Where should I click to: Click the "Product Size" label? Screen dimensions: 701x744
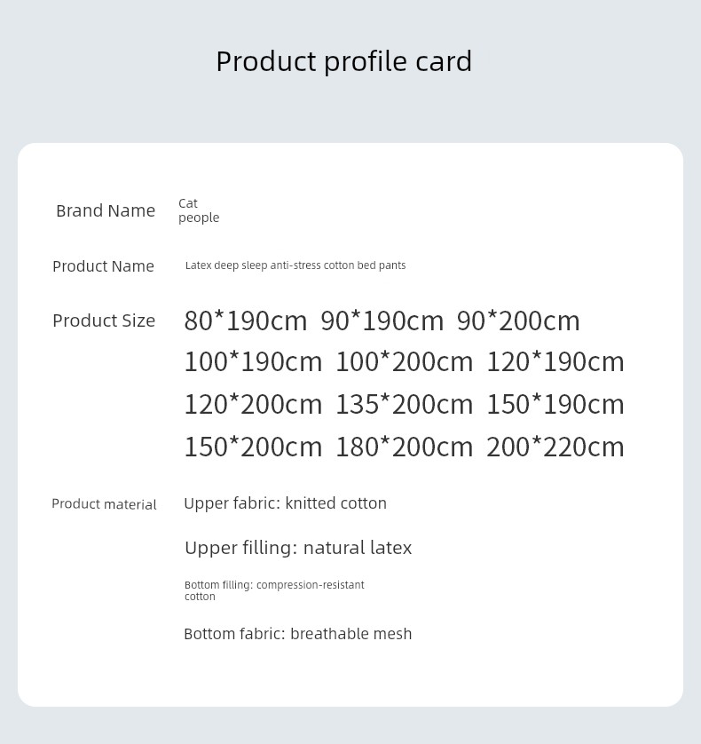pos(104,321)
